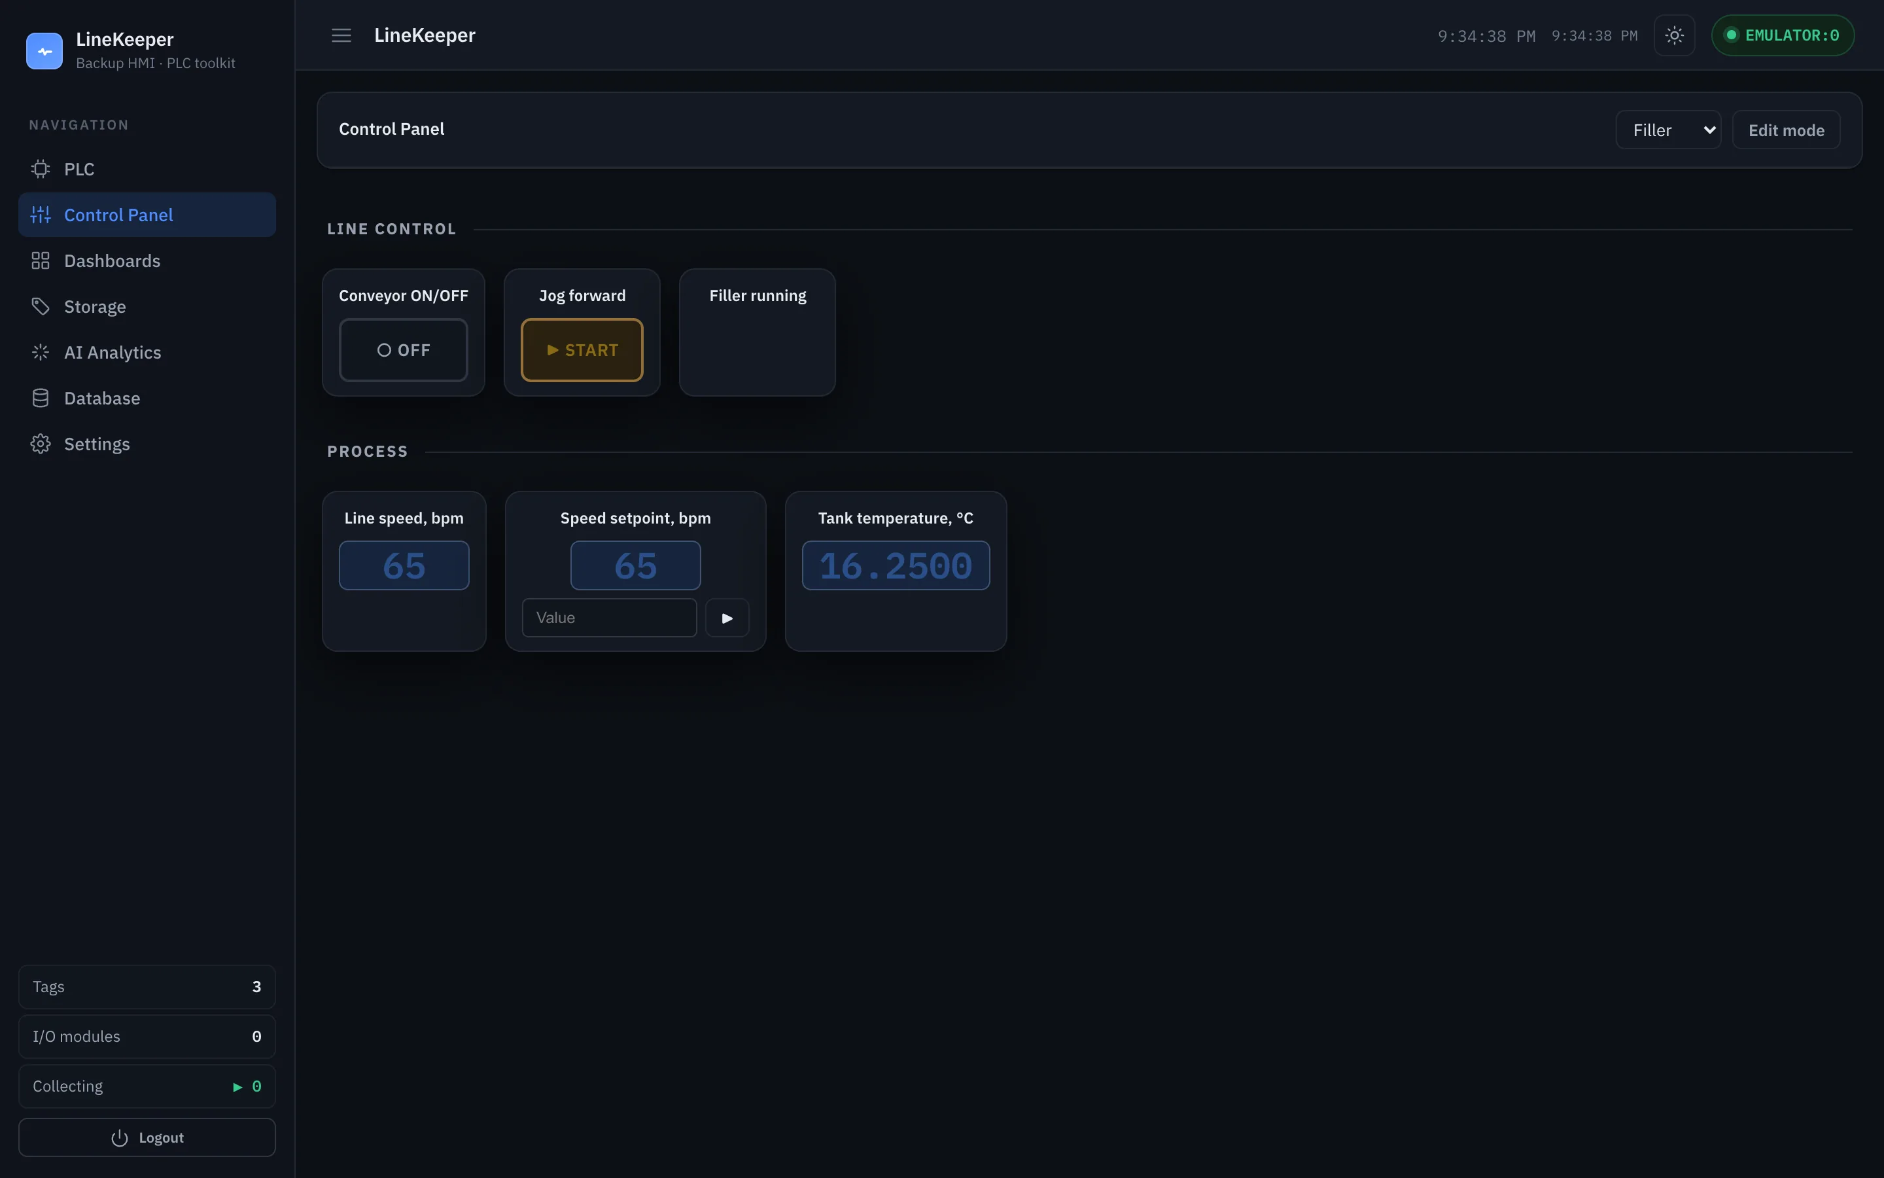This screenshot has height=1178, width=1884.
Task: Click the Dashboards grid icon
Action: (x=41, y=261)
